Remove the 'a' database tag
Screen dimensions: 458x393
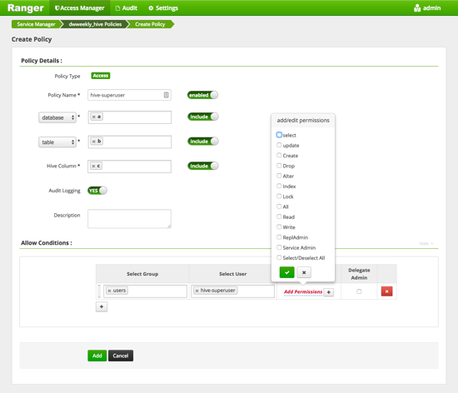click(x=94, y=117)
